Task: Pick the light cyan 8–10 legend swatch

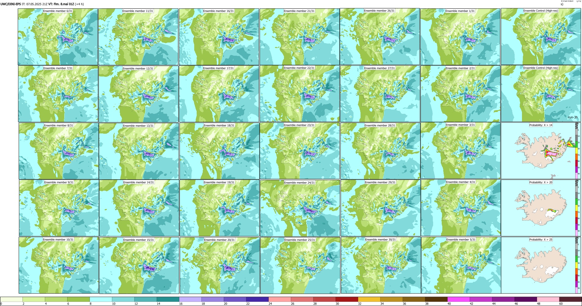Action: (x=101, y=299)
